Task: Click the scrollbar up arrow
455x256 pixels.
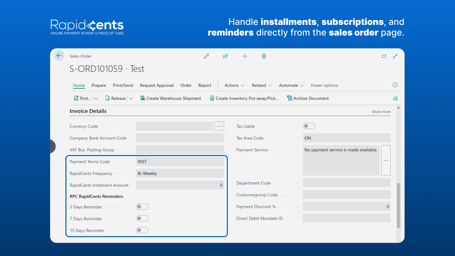Action: pyautogui.click(x=398, y=108)
